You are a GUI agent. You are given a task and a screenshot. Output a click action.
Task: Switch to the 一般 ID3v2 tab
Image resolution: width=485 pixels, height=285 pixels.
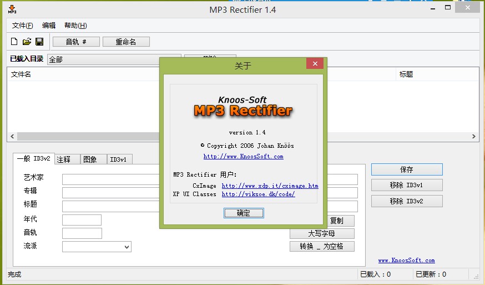tap(33, 158)
